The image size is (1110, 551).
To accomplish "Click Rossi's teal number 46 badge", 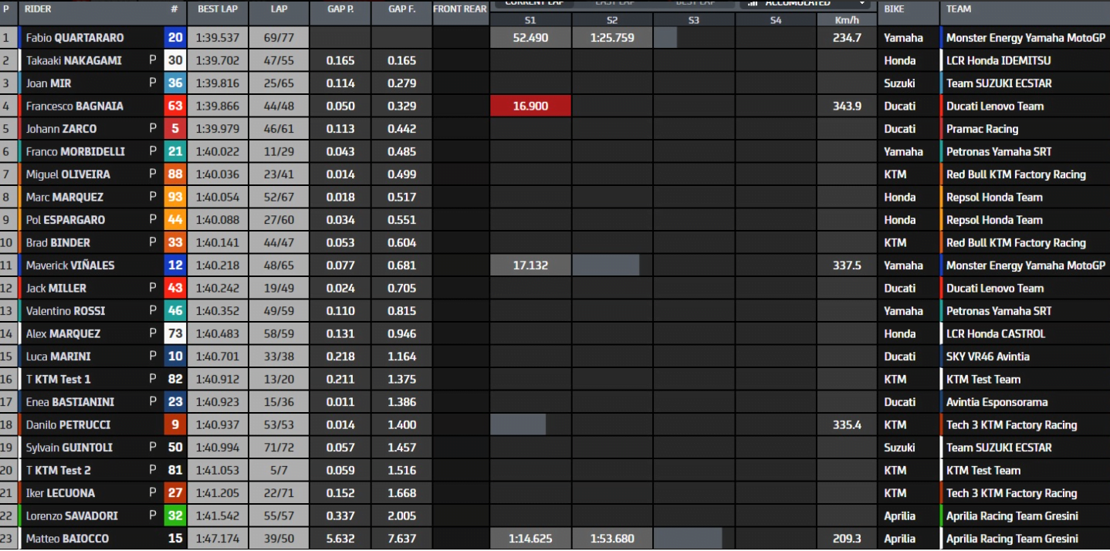I will (x=174, y=311).
